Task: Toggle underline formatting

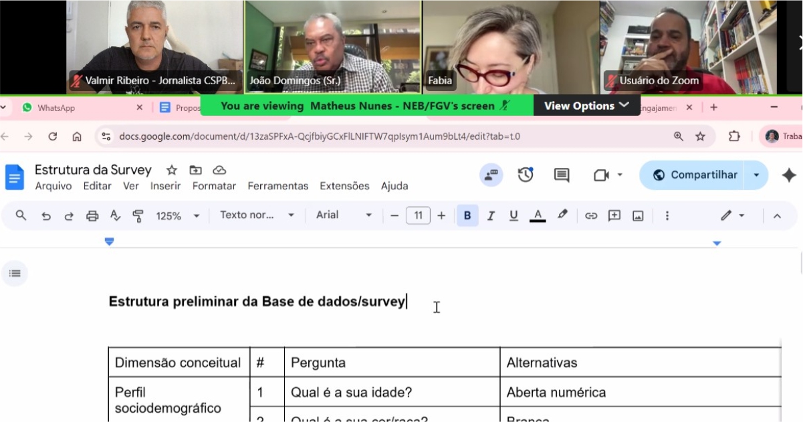Action: point(513,215)
